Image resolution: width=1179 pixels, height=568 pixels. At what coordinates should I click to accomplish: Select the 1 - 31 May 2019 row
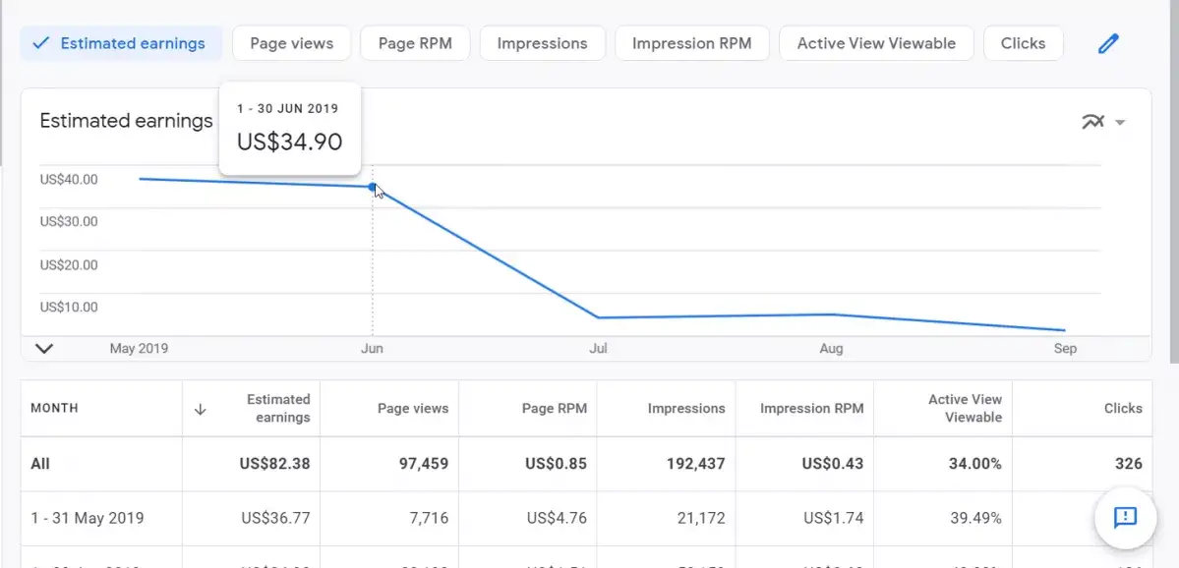(x=87, y=518)
